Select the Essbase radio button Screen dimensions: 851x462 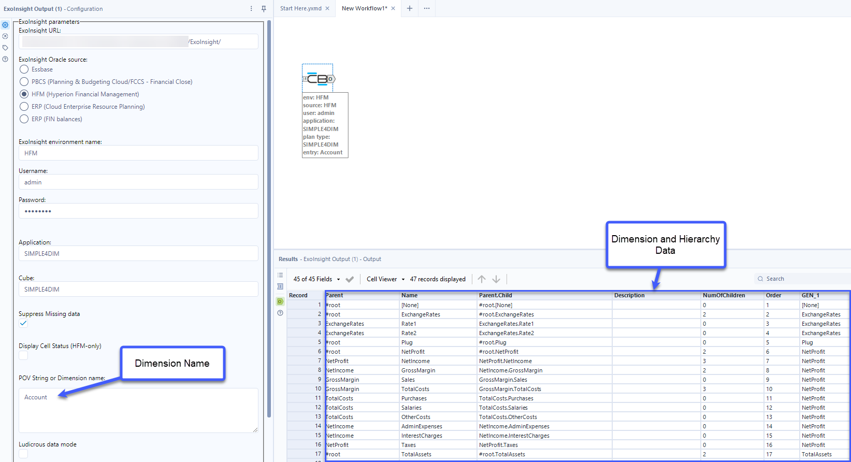point(24,69)
